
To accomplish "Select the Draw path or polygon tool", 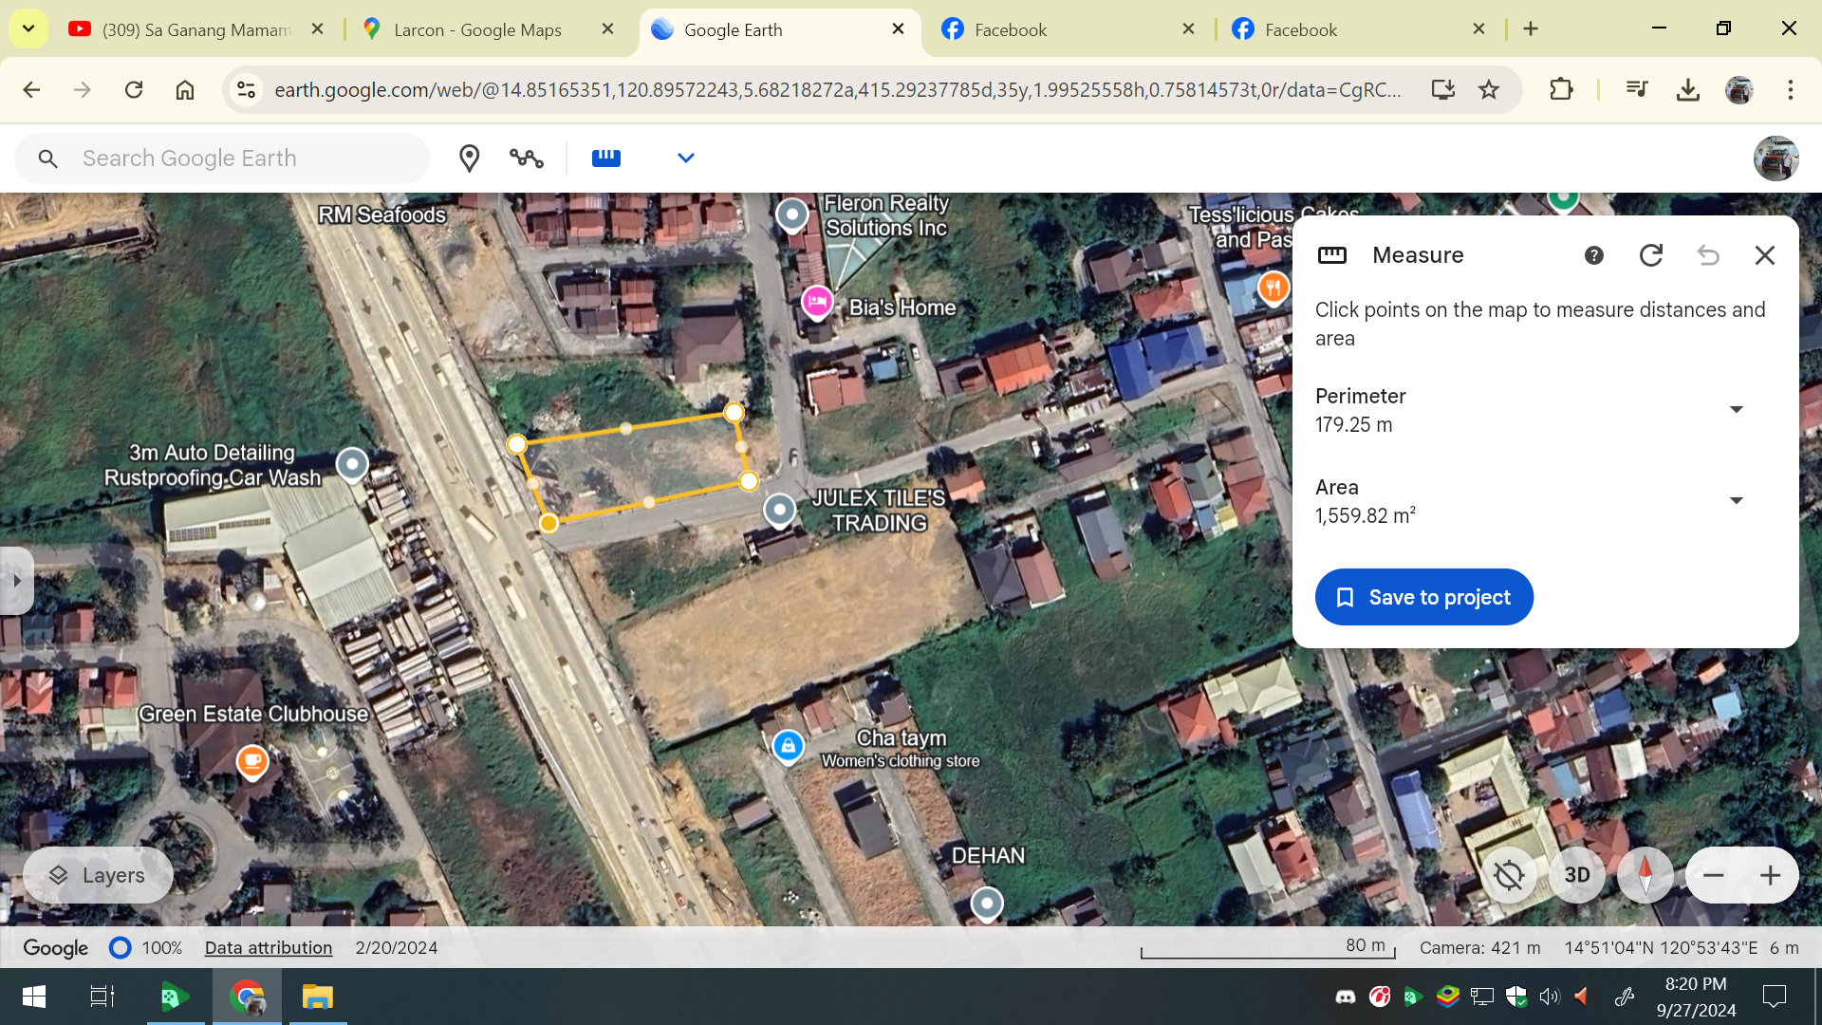I will pyautogui.click(x=527, y=158).
